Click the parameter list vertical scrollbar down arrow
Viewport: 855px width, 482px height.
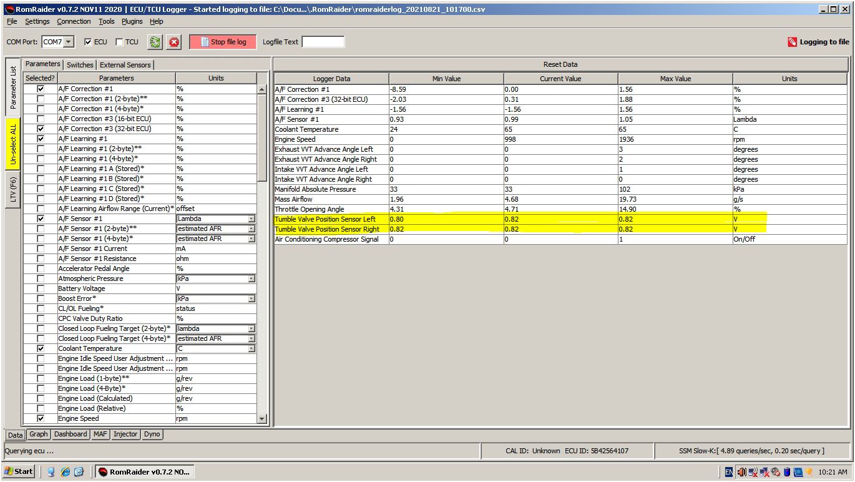[x=261, y=419]
